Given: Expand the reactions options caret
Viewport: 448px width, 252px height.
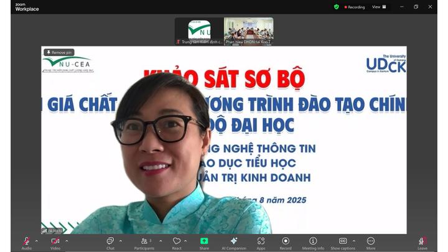Looking at the screenshot, I should tap(185, 241).
